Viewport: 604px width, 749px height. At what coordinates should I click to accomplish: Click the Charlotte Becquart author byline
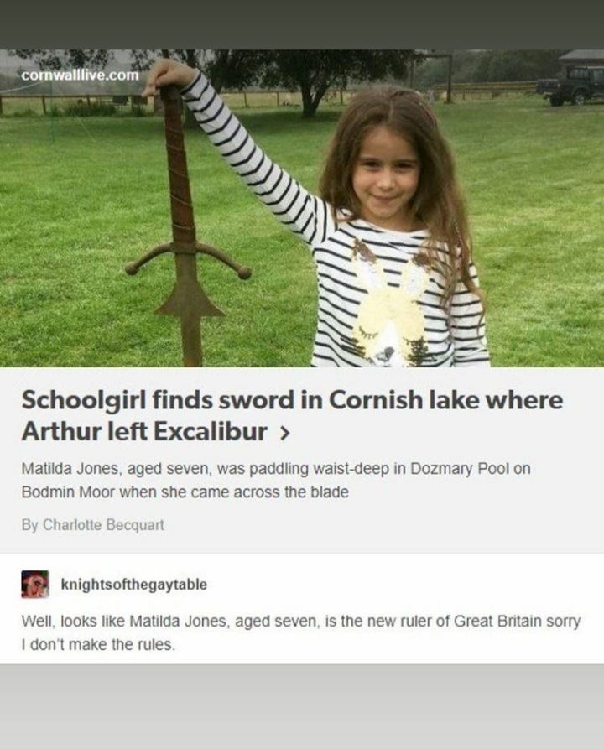point(93,524)
